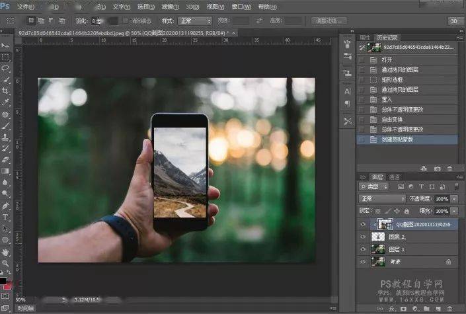Create new snapshot from history camera icon
This screenshot has width=466, height=314.
coord(437,169)
